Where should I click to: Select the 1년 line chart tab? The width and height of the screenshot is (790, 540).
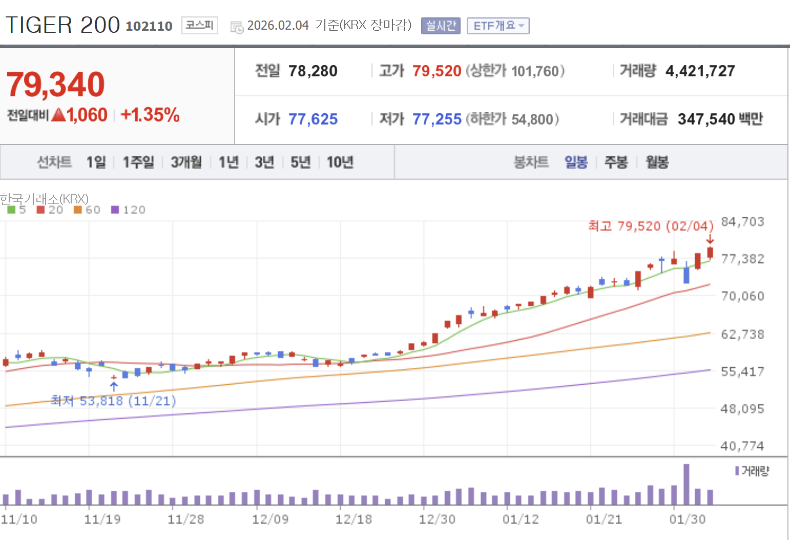coord(228,162)
